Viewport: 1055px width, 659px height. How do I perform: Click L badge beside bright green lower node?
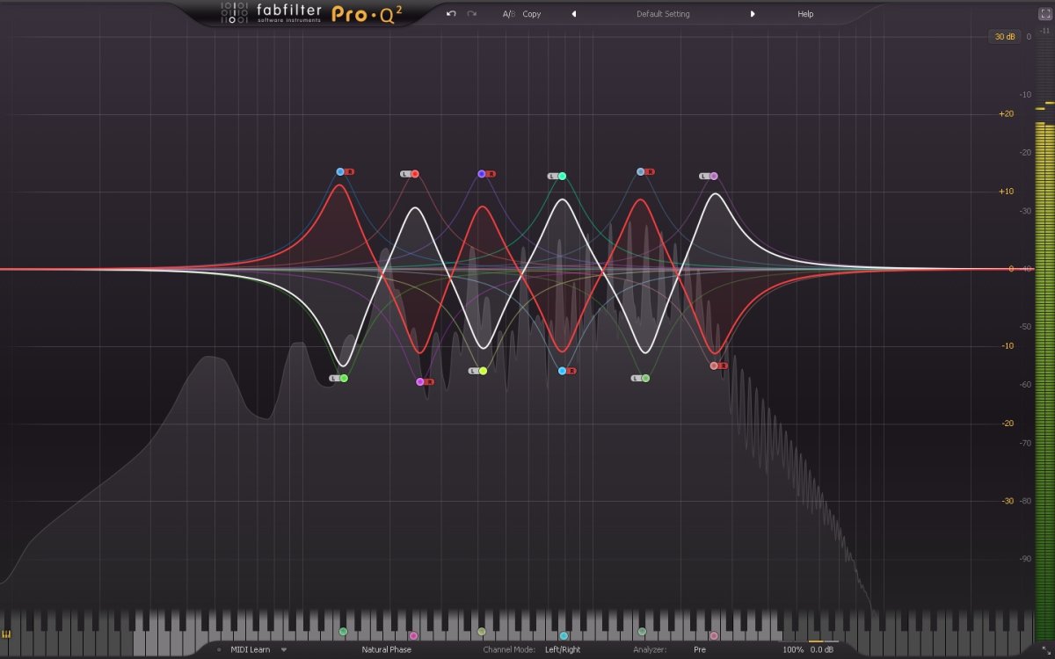334,378
